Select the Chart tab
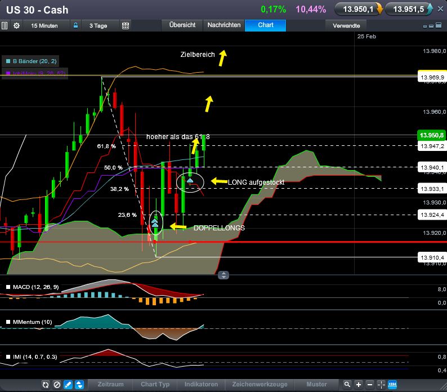 point(265,25)
